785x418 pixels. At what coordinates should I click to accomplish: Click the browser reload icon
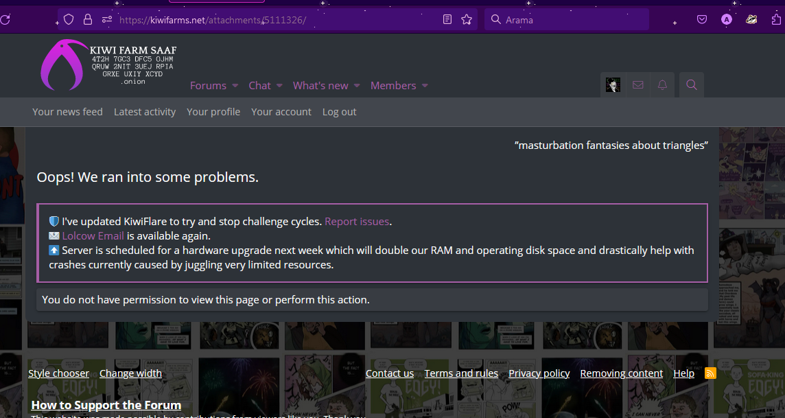5,19
